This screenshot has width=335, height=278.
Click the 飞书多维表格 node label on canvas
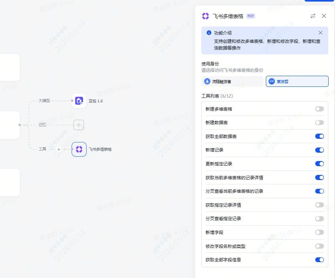100,149
